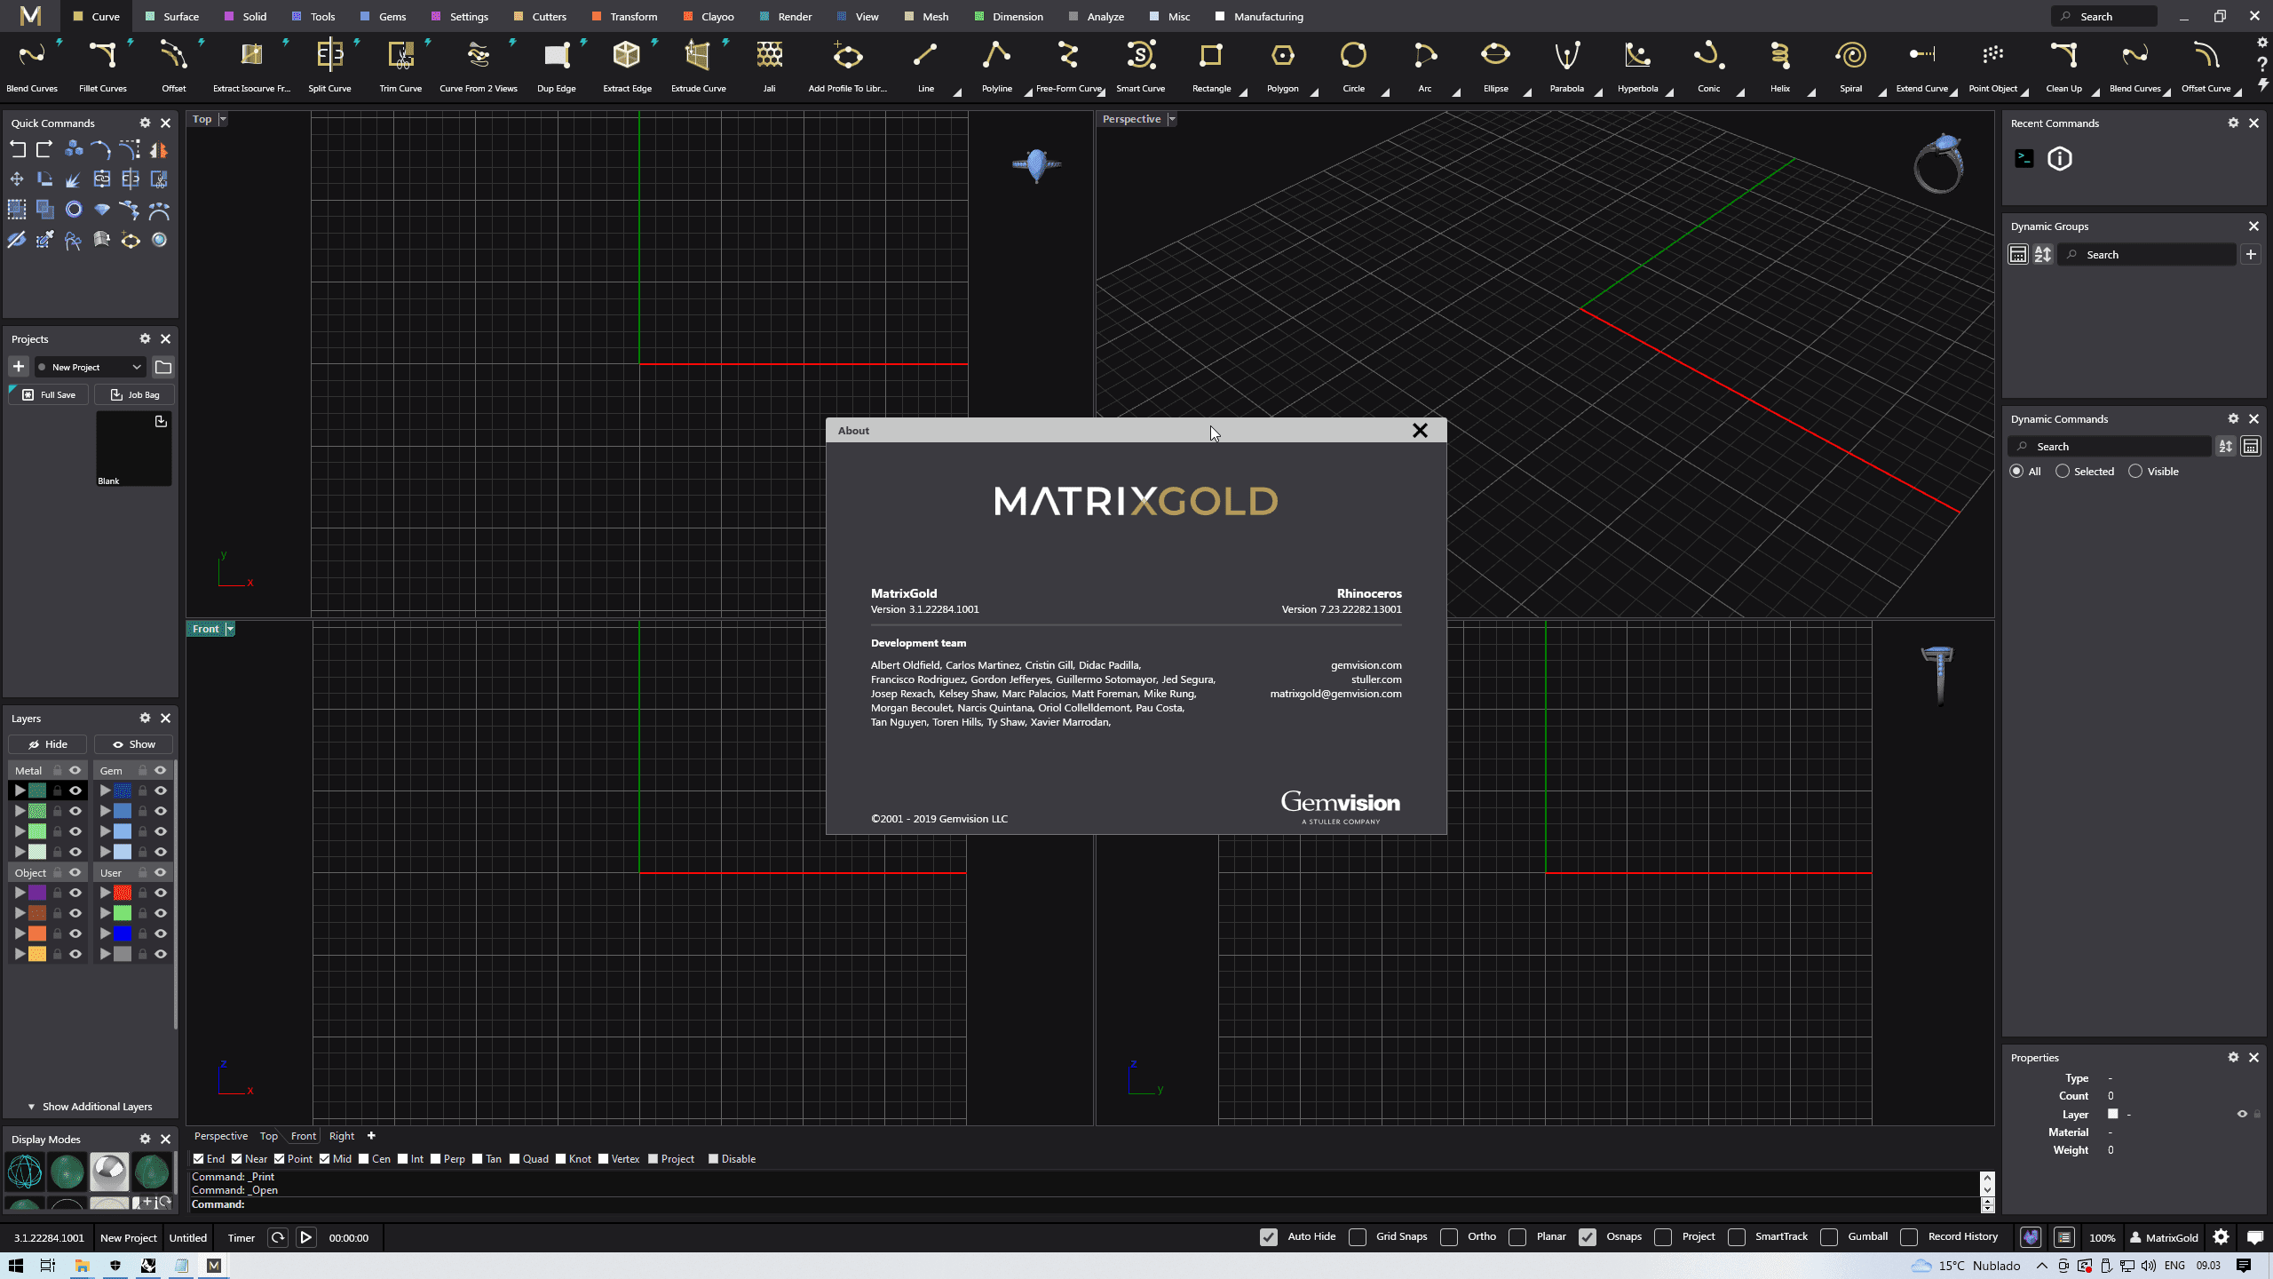Image resolution: width=2273 pixels, height=1279 pixels.
Task: Choose the Extrude Curve tool
Action: [698, 57]
